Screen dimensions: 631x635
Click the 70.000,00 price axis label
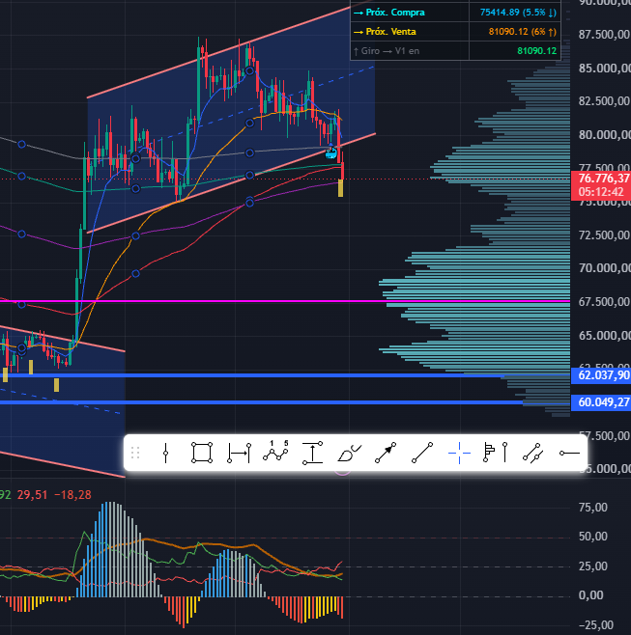point(604,268)
